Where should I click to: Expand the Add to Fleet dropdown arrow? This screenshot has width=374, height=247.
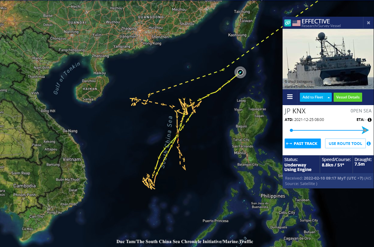click(328, 97)
